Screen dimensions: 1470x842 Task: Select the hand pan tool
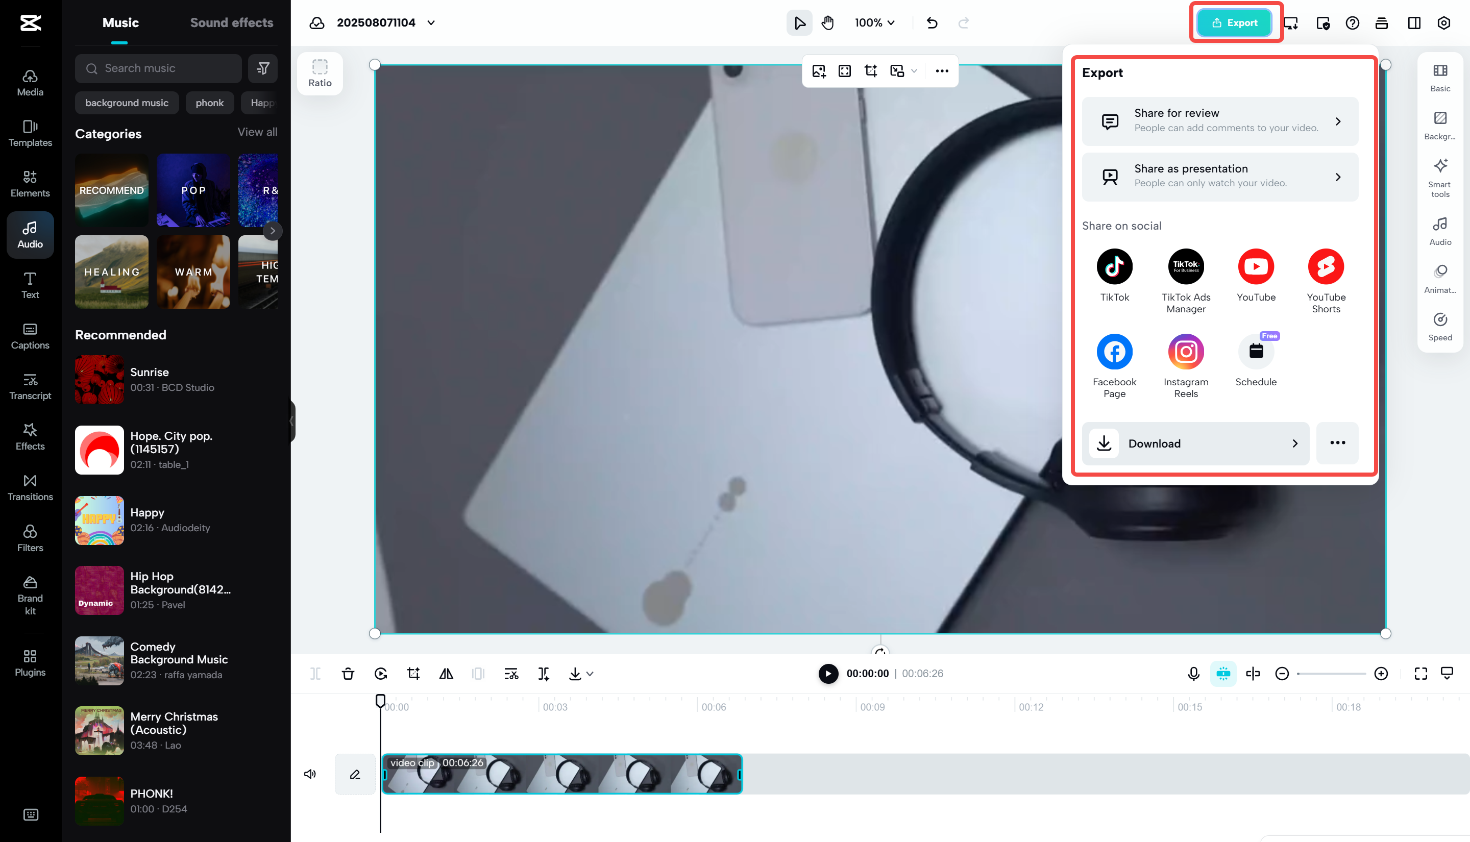pos(827,23)
